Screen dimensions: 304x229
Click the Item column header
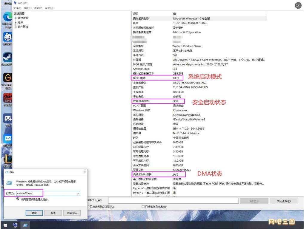tap(152, 14)
